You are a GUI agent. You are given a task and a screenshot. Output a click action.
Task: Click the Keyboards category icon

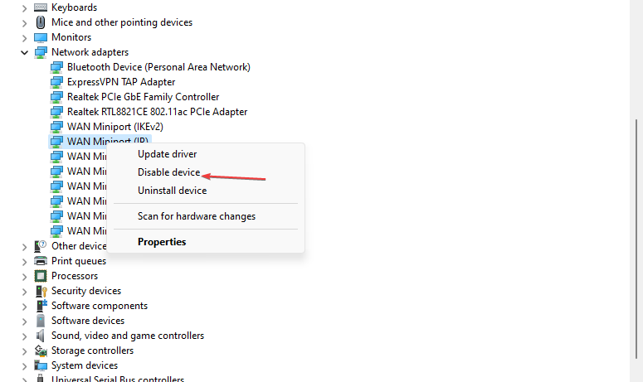coord(41,7)
